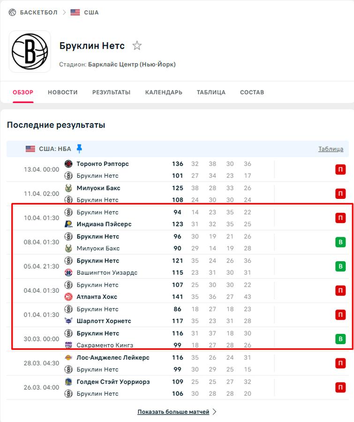This screenshot has height=422, width=354.
Task: Add Бруклин Нетс to favorites star
Action: pyautogui.click(x=137, y=45)
